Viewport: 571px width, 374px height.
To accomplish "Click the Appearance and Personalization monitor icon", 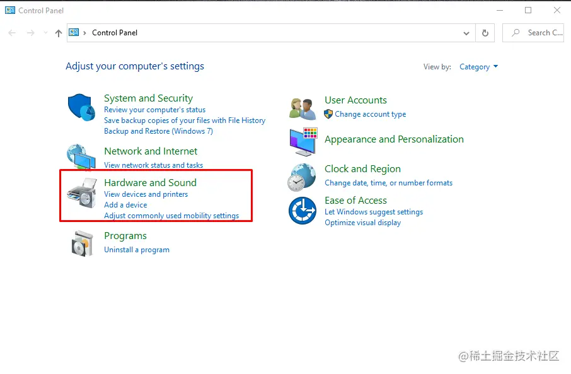I will click(x=303, y=141).
